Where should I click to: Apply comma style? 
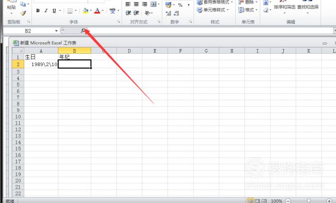189,5
